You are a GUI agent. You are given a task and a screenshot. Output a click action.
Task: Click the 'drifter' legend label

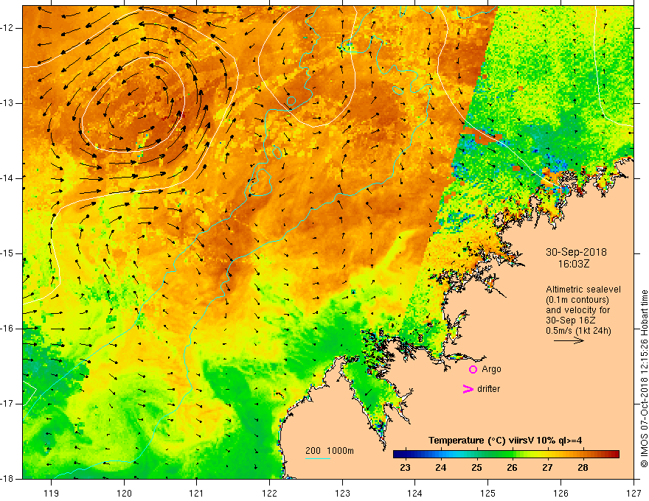[x=488, y=389]
